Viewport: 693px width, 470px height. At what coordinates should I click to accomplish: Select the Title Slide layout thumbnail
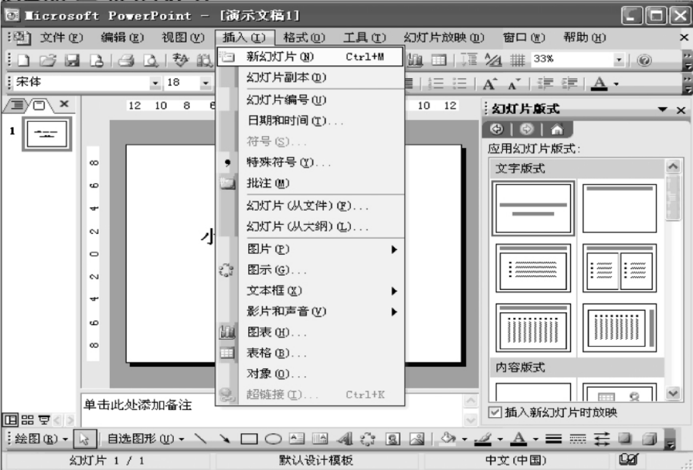click(x=533, y=209)
